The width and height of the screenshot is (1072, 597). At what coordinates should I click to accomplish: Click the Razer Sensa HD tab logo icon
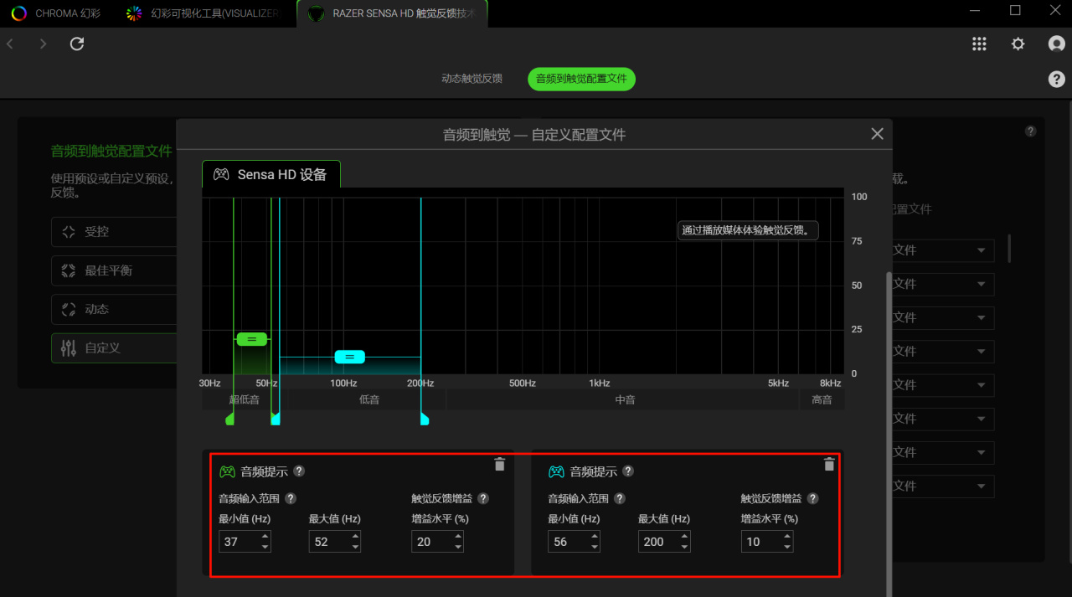[316, 14]
